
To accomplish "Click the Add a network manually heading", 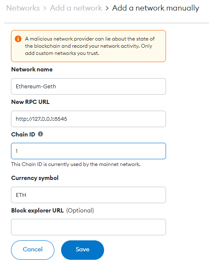I will [x=155, y=8].
